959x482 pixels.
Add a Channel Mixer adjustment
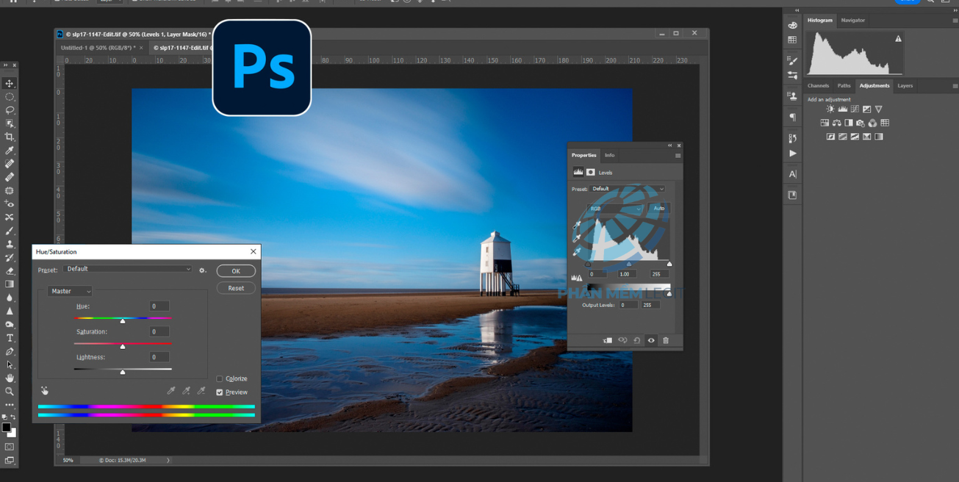[x=872, y=123]
